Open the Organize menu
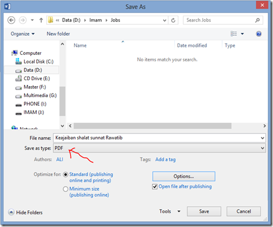Viewport: 273px width, 227px height. click(23, 34)
